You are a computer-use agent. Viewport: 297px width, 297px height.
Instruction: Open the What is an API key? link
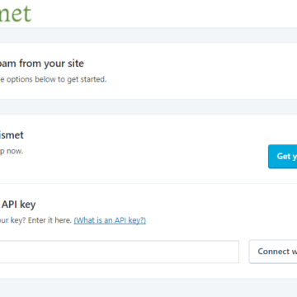tap(110, 220)
